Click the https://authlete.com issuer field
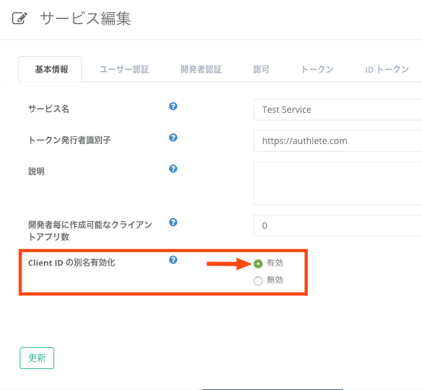422x390 pixels. 338,141
